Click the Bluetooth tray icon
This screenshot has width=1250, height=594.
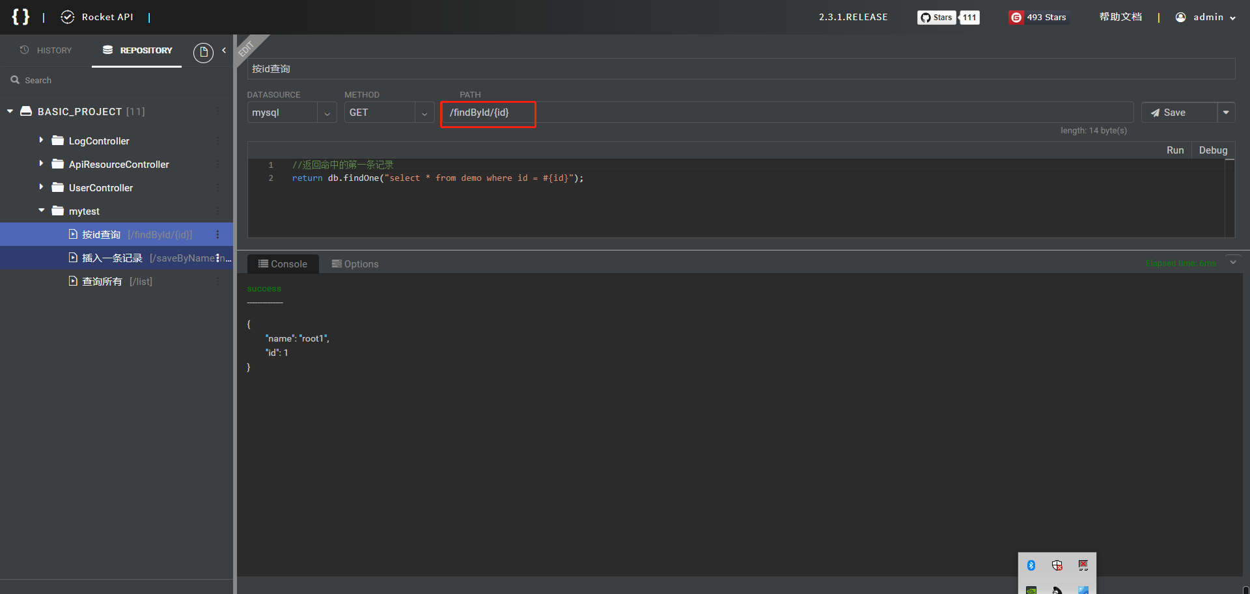point(1031,565)
